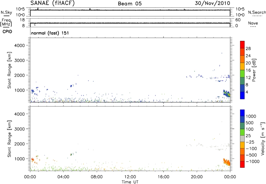Click the '500' tick on the Velocity colorbar

tap(250, 123)
